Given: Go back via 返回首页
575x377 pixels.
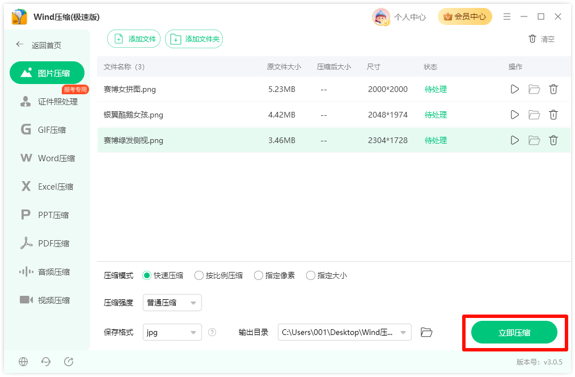Looking at the screenshot, I should coord(39,45).
